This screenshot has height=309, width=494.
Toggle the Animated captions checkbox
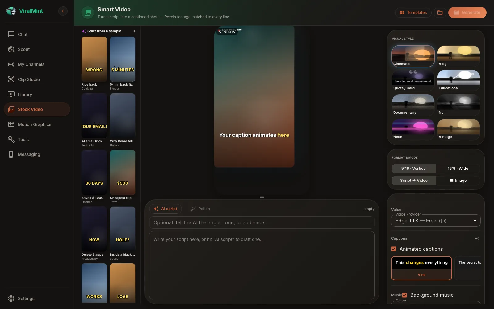[394, 249]
